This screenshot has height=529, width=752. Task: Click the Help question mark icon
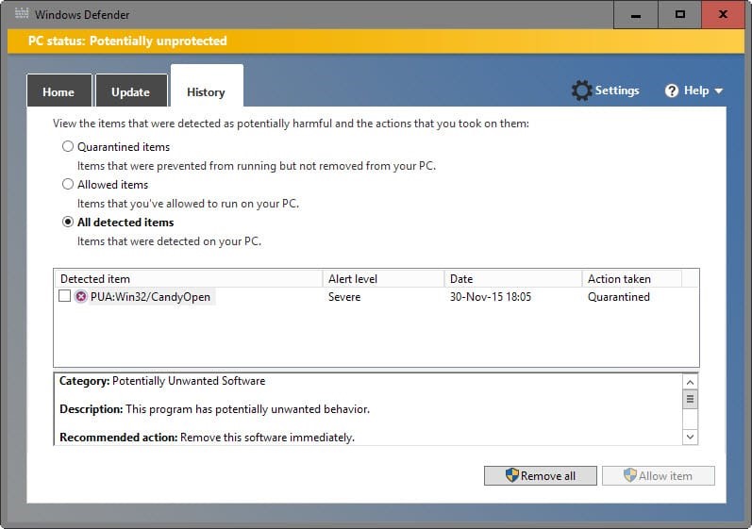[x=672, y=91]
